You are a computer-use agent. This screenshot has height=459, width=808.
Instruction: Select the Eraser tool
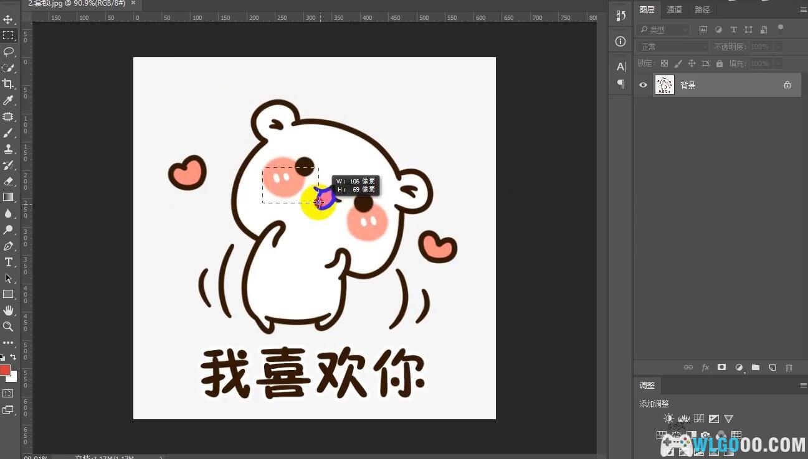click(8, 181)
